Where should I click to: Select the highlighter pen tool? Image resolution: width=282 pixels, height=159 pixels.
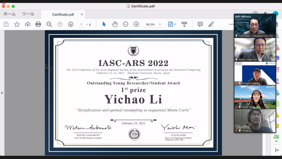tap(211, 24)
